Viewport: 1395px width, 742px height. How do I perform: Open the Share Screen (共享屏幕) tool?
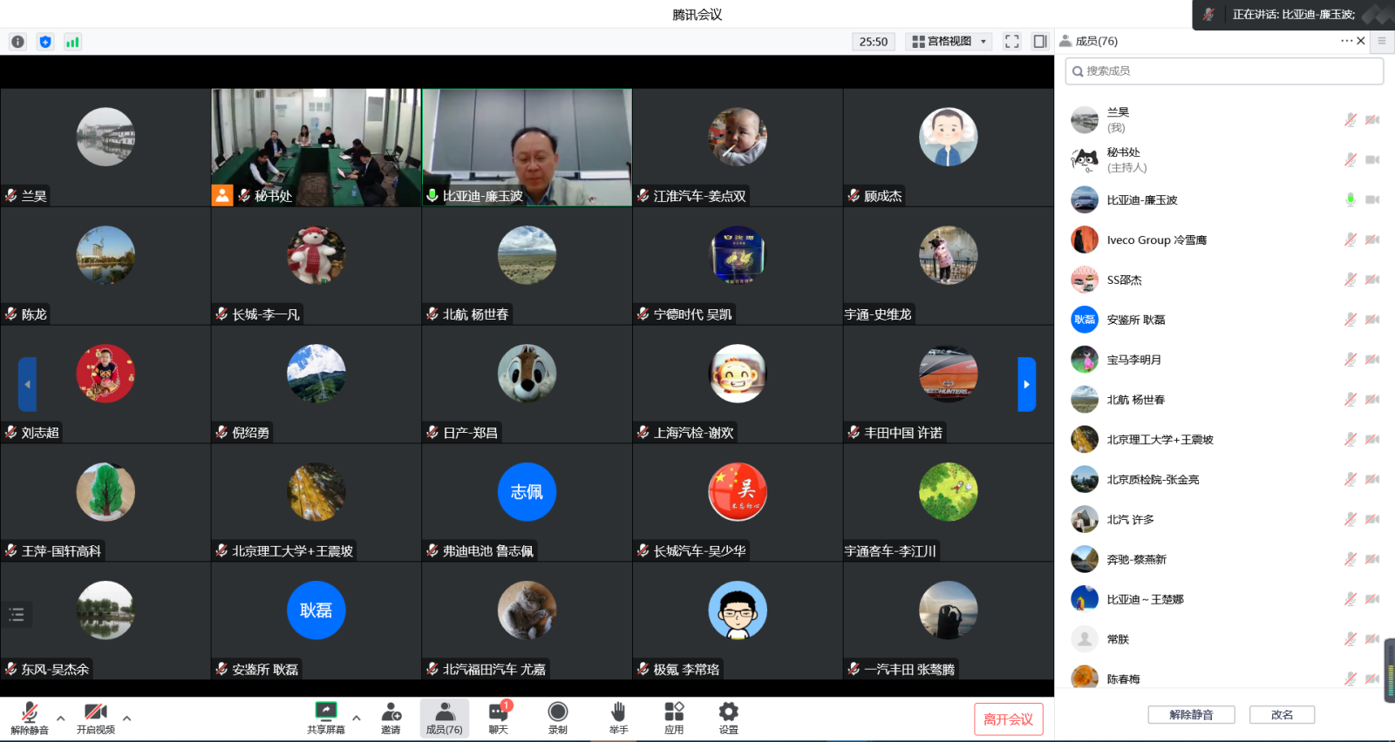pos(325,718)
